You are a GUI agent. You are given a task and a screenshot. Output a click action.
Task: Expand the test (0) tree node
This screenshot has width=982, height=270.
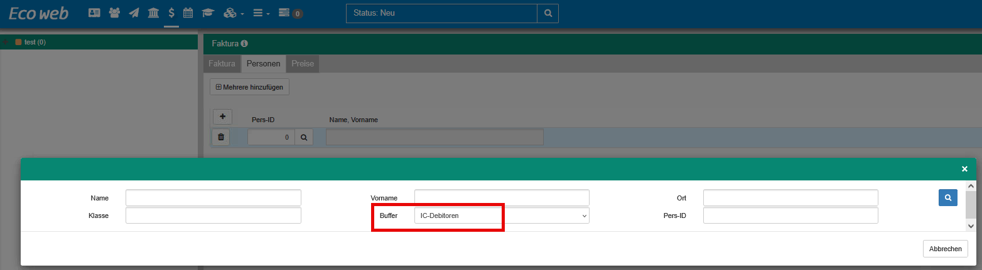[6, 43]
